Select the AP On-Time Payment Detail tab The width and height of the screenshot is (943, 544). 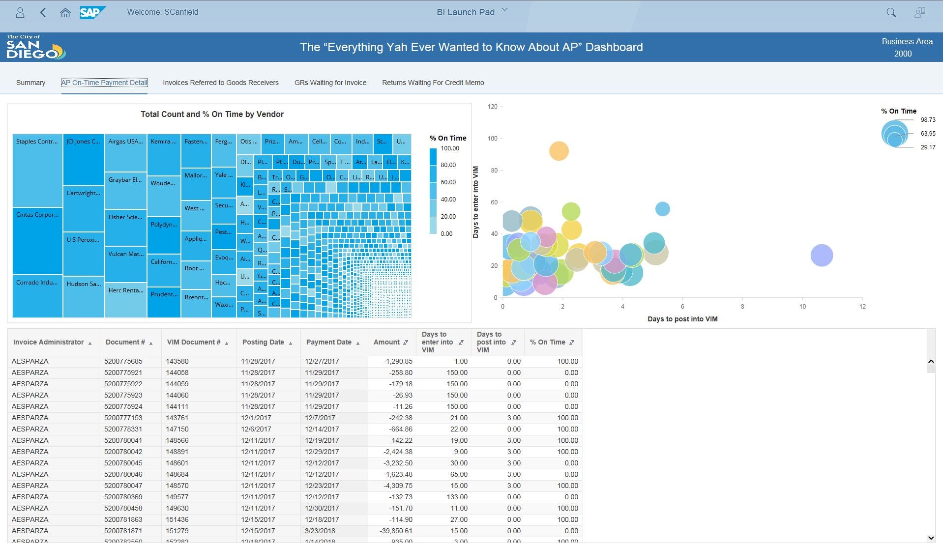(x=104, y=83)
